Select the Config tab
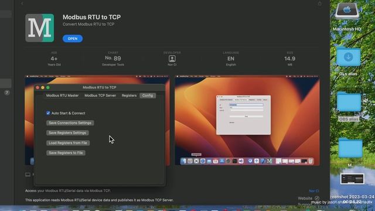This screenshot has width=375, height=211. point(148,96)
